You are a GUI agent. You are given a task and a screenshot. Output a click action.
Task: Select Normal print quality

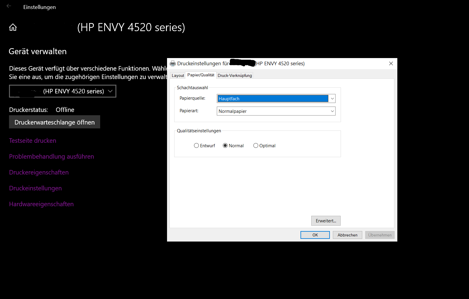tap(233, 146)
